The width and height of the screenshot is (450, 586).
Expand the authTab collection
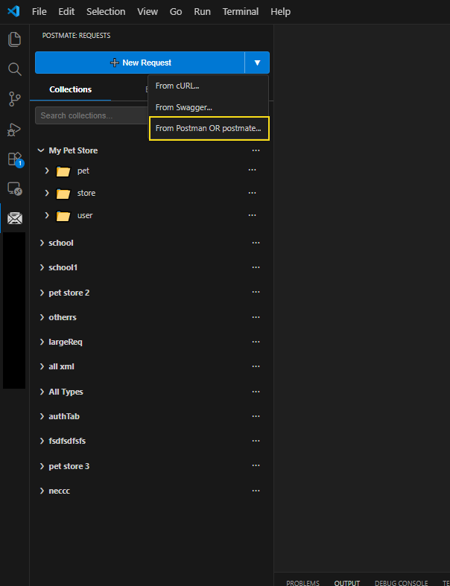(x=42, y=416)
